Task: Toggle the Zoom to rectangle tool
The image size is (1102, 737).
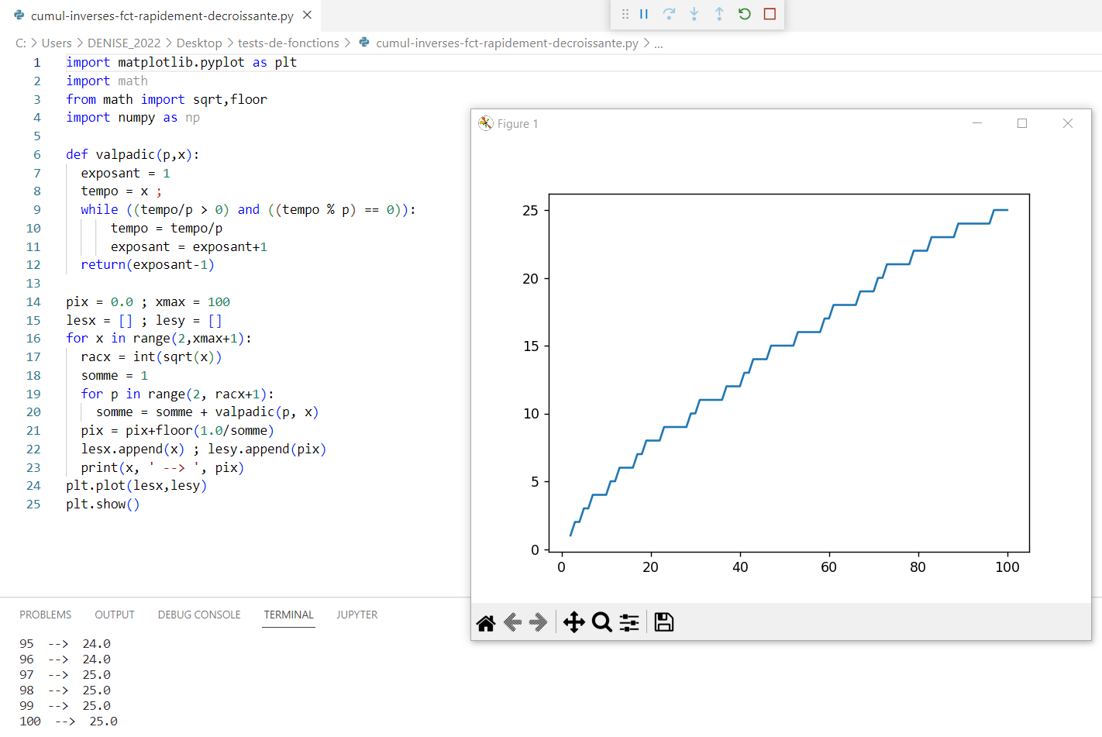Action: [x=601, y=622]
